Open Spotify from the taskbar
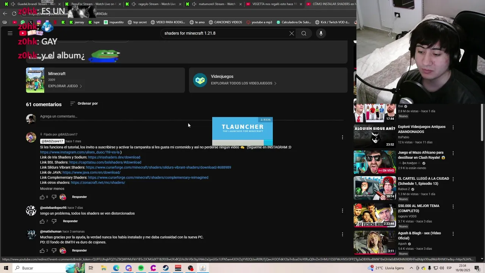 pyautogui.click(x=141, y=268)
